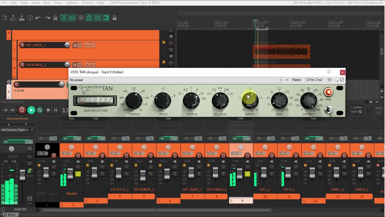Mute the DRUMS mixer strip

[78, 167]
